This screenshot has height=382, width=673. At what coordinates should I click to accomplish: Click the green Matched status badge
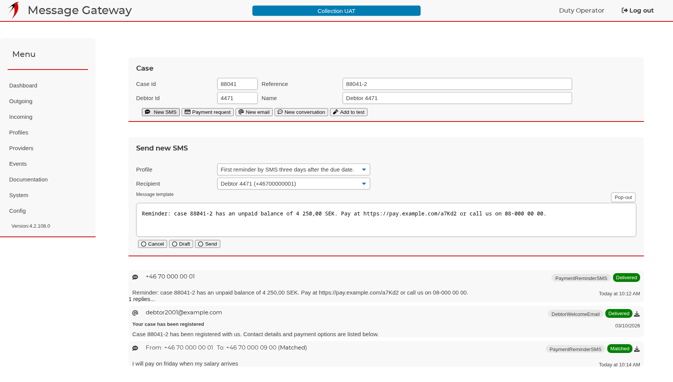(x=620, y=349)
